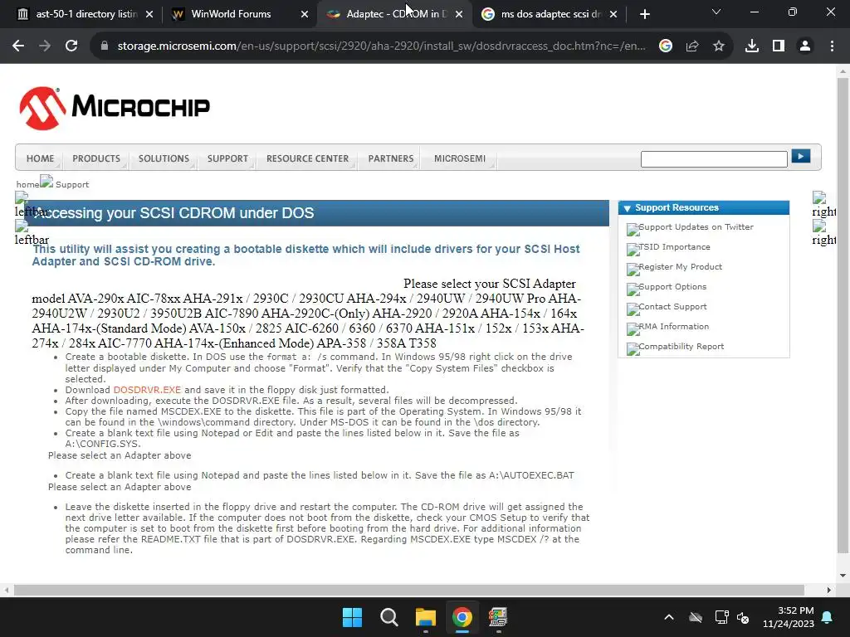The image size is (850, 637).
Task: Collapse the Support Resources panel triangle
Action: tap(628, 208)
